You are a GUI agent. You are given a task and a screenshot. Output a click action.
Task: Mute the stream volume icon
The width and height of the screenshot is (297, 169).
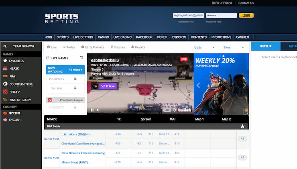tap(98, 110)
